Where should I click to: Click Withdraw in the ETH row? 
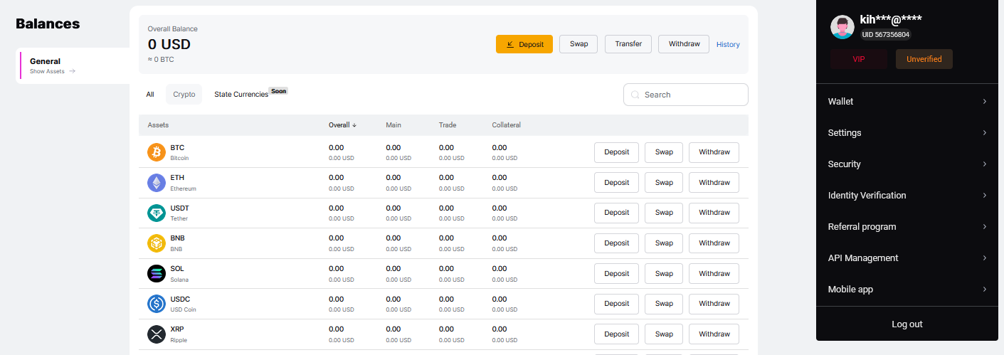(x=713, y=183)
